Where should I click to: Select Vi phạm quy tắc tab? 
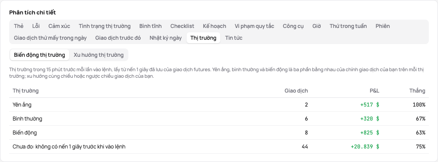pos(254,26)
